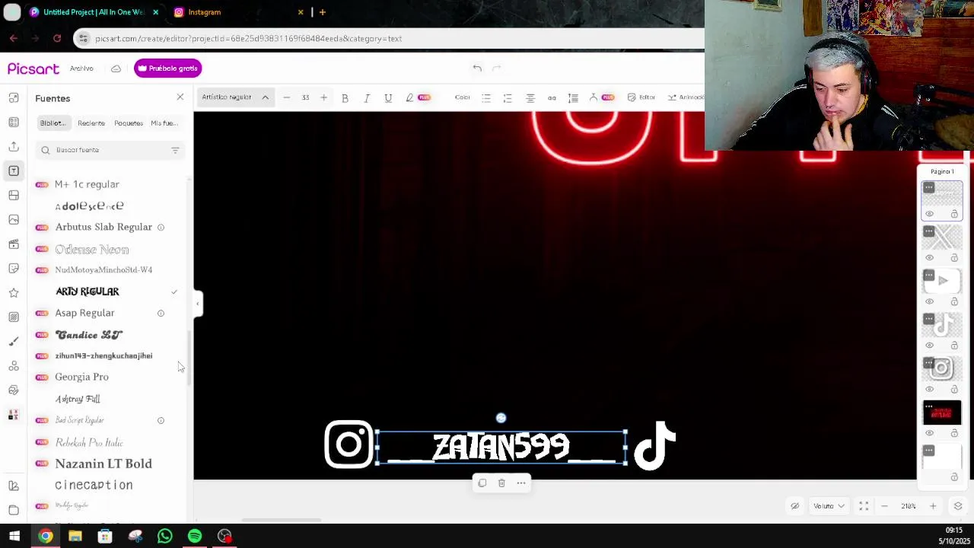The height and width of the screenshot is (548, 974).
Task: Select the Instagram logo on the canvas
Action: click(x=349, y=444)
